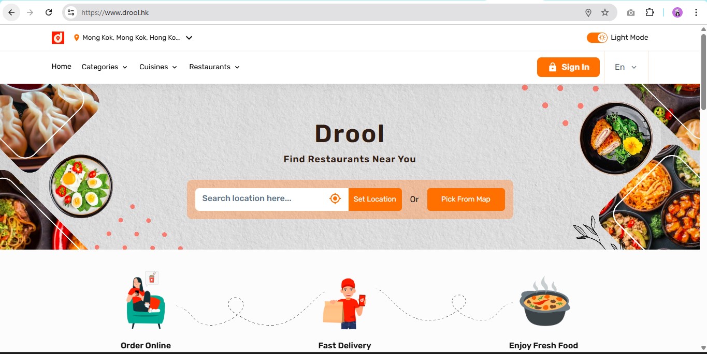The height and width of the screenshot is (354, 707).
Task: Open the En language dropdown
Action: 625,67
